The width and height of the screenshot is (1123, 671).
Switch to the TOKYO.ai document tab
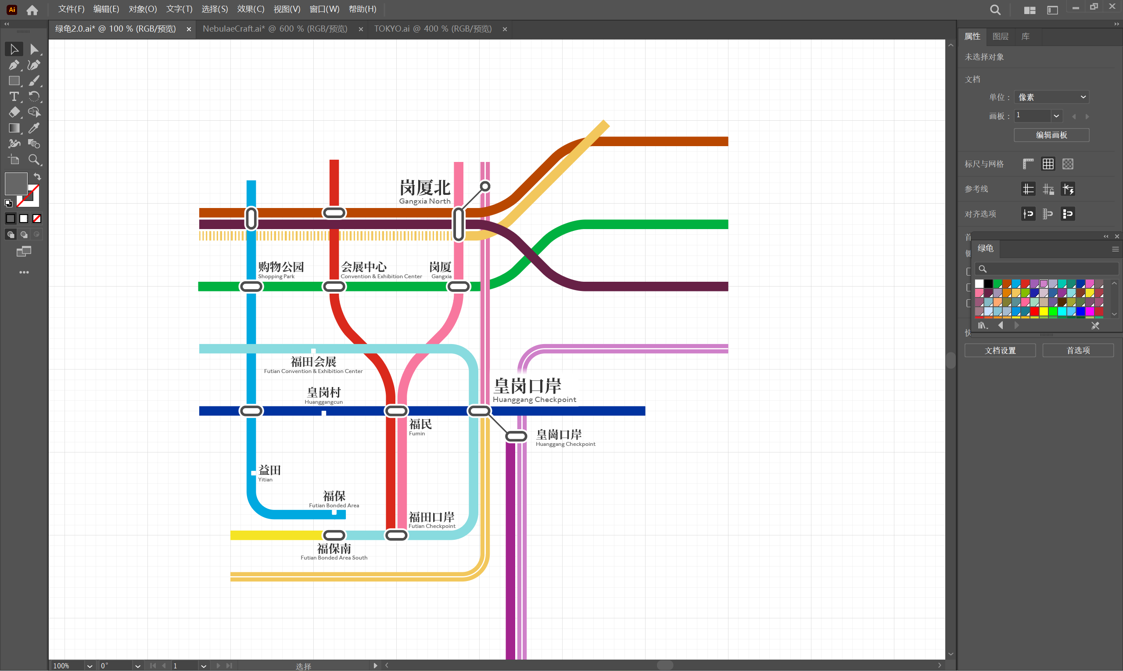[433, 29]
